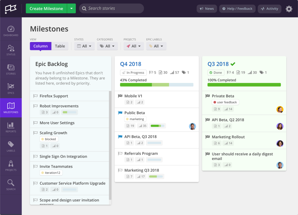Go to Status in sidebar
This screenshot has width=298, height=215.
tap(11, 50)
